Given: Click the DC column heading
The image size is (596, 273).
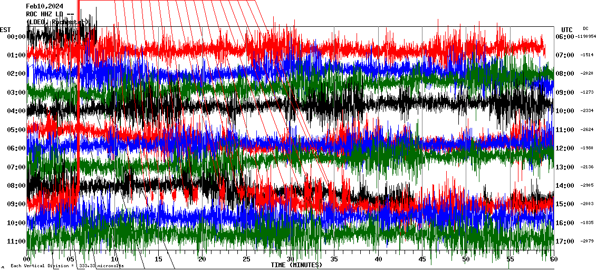Looking at the screenshot, I should click(585, 28).
